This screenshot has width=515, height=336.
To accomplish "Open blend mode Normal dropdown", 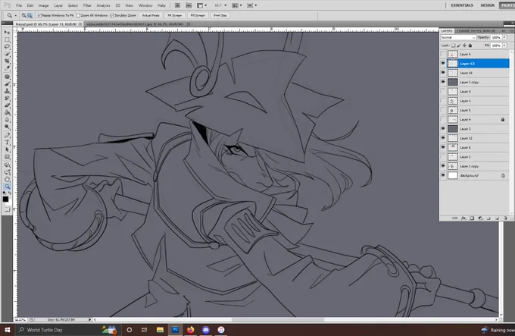I will pyautogui.click(x=458, y=37).
